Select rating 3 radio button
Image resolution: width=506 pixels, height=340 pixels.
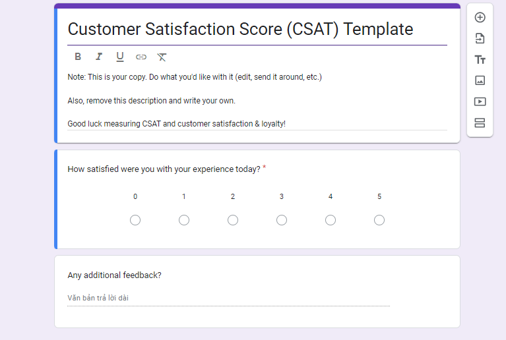pyautogui.click(x=282, y=220)
